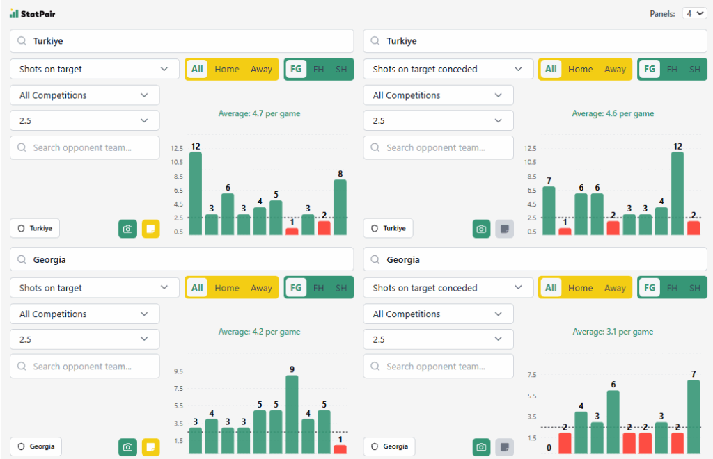The image size is (713, 459).
Task: Select Away filter in Georgia Shots on target conceded panel
Action: 615,288
